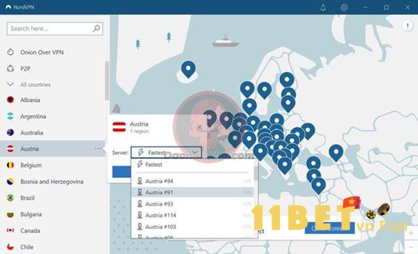Click the Brazil flag icon
Screen dimensions: 418x254
click(10, 198)
